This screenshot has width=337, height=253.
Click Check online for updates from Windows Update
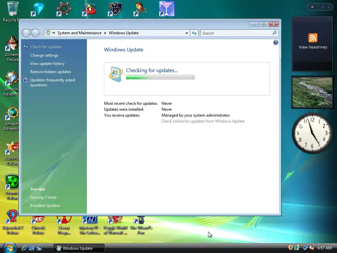click(203, 121)
